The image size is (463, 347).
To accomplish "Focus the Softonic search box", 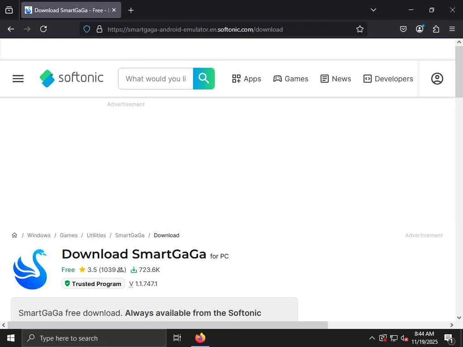I will (x=156, y=79).
